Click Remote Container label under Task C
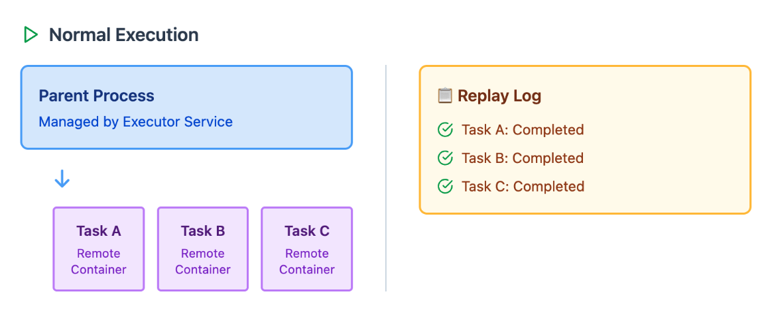Image resolution: width=770 pixels, height=312 pixels. click(307, 262)
